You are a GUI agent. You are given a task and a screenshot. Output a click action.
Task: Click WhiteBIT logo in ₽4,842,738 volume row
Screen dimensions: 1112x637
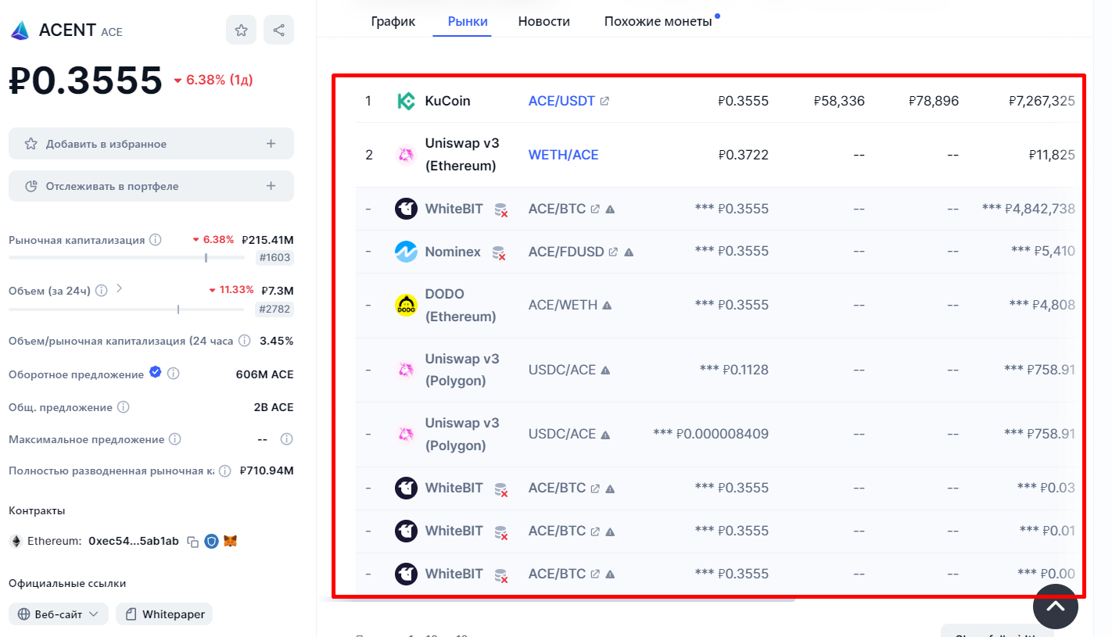pyautogui.click(x=406, y=209)
